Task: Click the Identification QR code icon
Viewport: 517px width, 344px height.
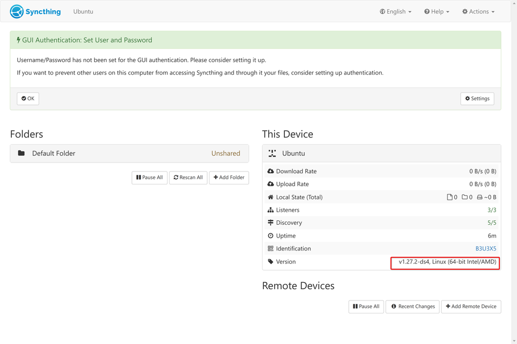Action: pos(270,248)
